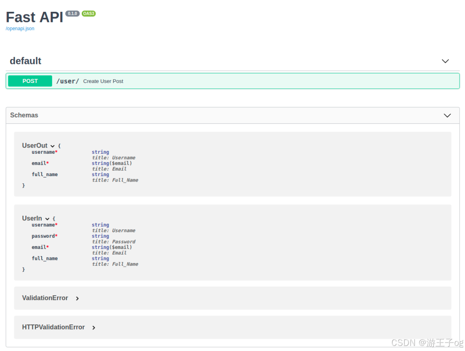Open the /openapi.json specification link
Image resolution: width=465 pixels, height=351 pixels.
[x=20, y=28]
